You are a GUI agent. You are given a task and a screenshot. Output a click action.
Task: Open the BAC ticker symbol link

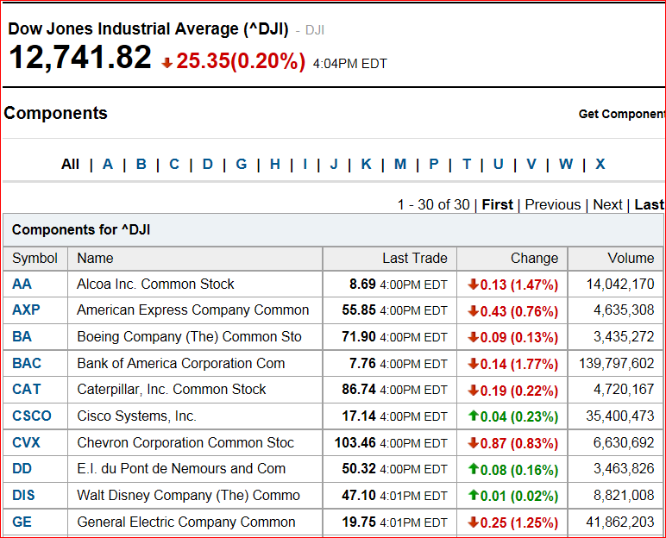27,363
